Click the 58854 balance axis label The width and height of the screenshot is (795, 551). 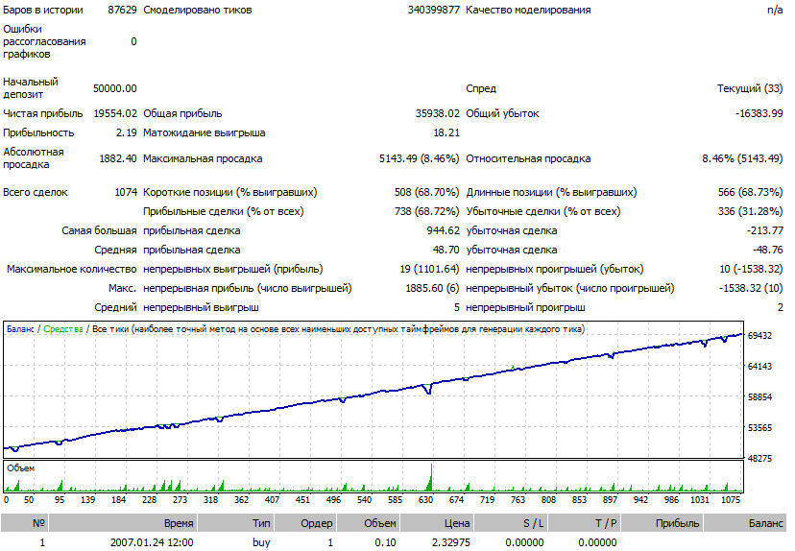click(759, 396)
